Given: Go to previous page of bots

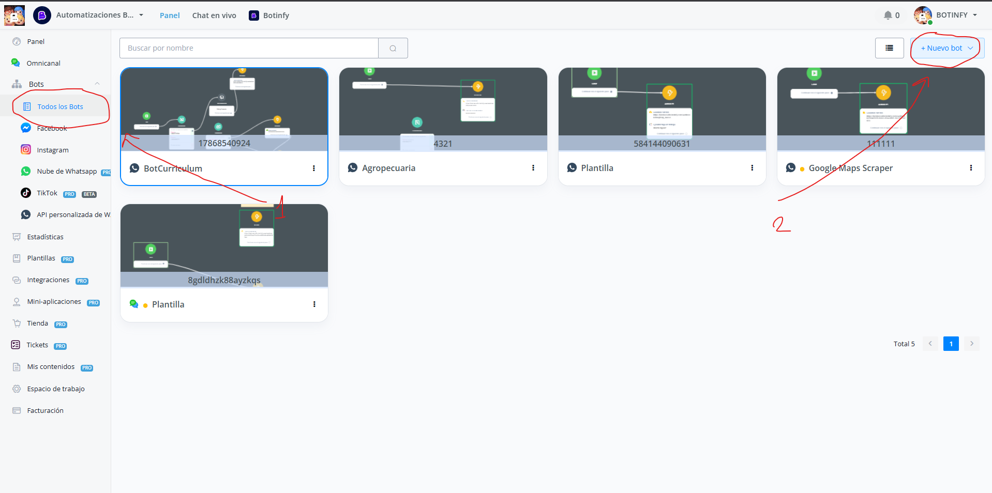Looking at the screenshot, I should [930, 344].
